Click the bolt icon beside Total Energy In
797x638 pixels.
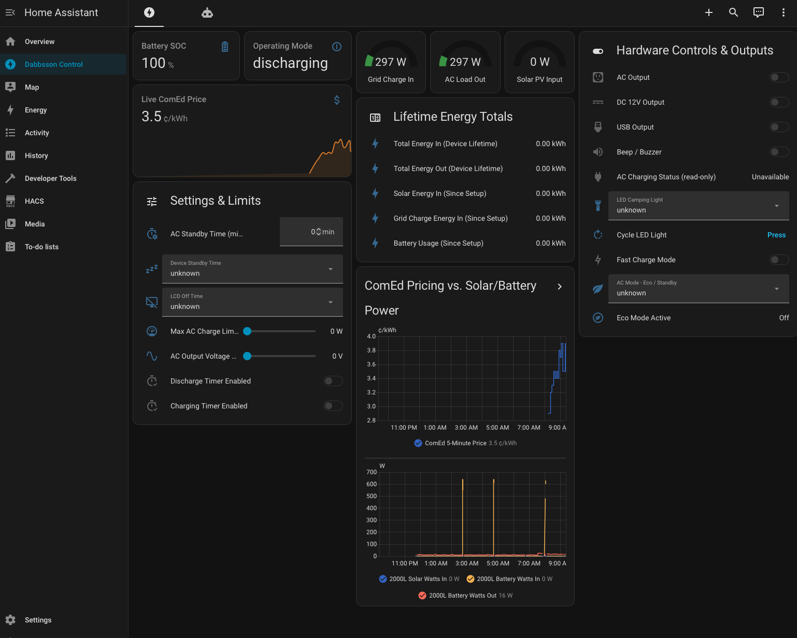375,144
